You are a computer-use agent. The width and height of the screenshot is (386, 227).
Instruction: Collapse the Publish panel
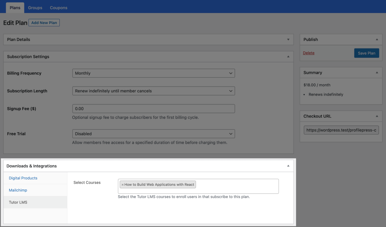click(x=377, y=40)
